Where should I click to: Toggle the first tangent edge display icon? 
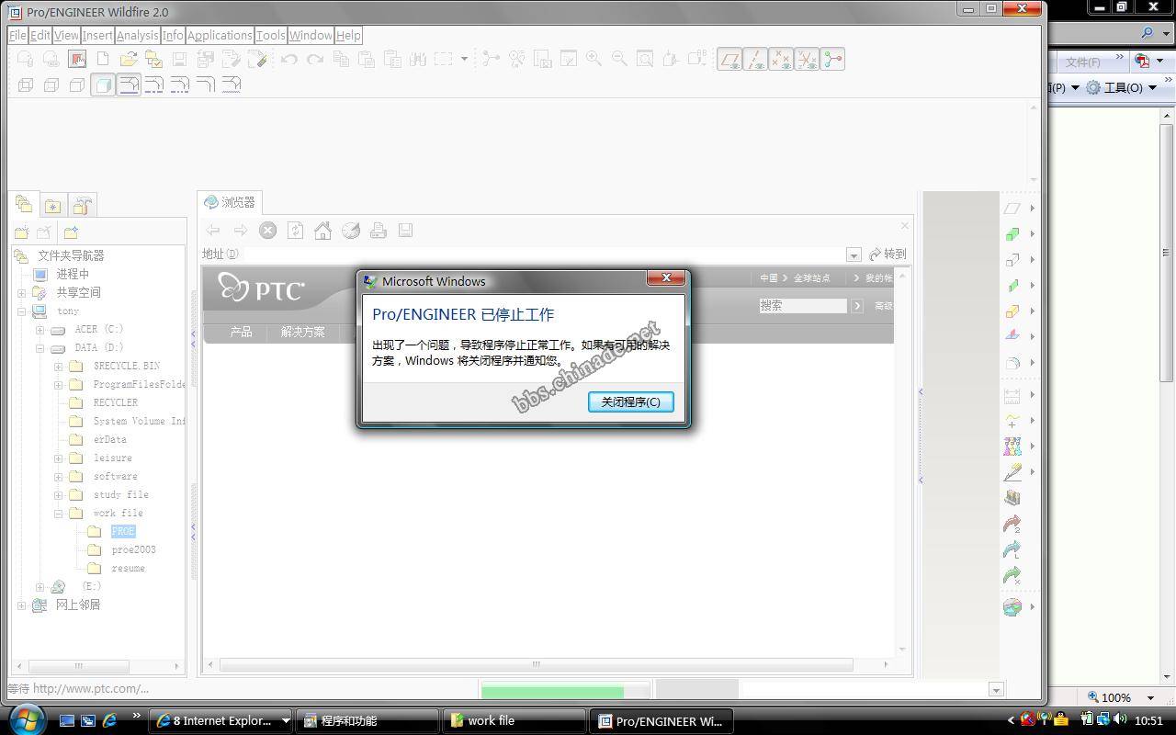[x=129, y=85]
